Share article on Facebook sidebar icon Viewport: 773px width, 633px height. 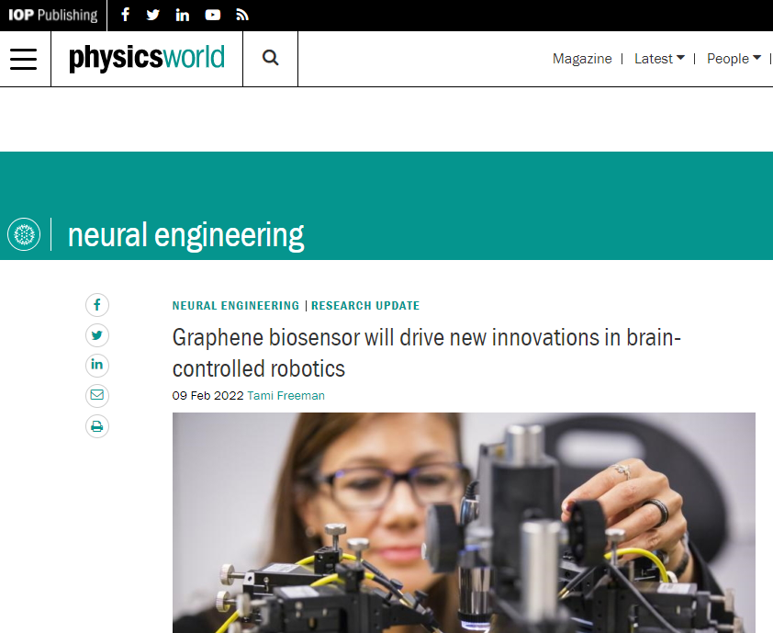click(x=97, y=305)
